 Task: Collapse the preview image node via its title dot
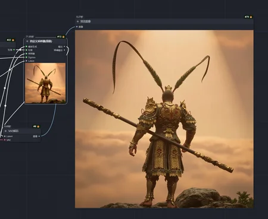(x=77, y=21)
